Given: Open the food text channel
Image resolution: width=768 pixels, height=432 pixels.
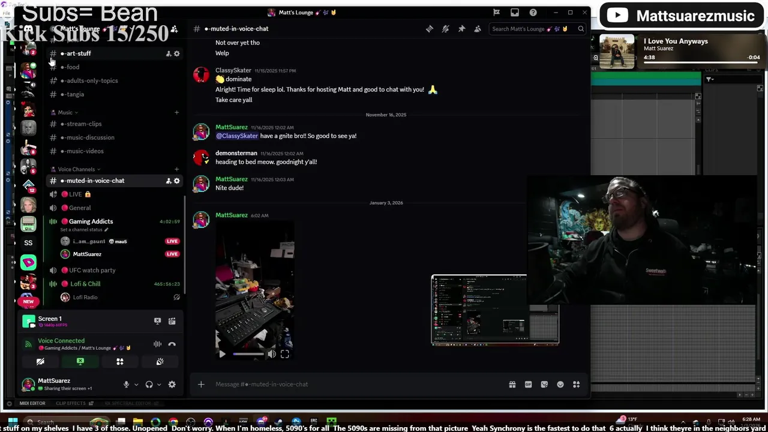Looking at the screenshot, I should 114,67.
